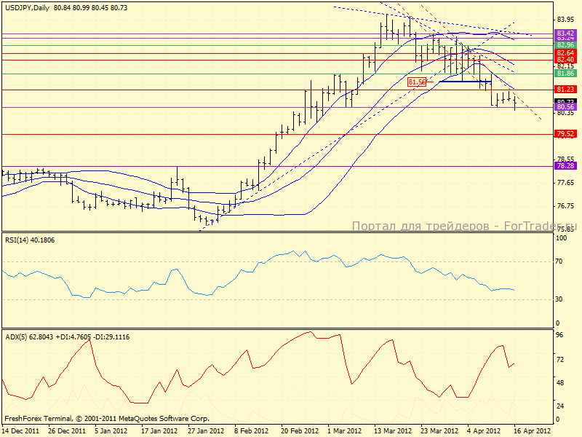The height and width of the screenshot is (437, 582).
Task: Click the red 79.52 support level label
Action: [x=565, y=134]
